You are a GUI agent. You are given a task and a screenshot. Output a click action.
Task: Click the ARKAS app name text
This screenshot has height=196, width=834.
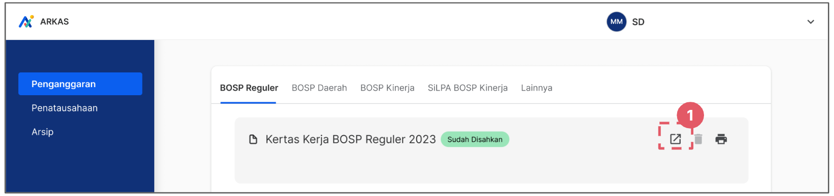(x=54, y=21)
